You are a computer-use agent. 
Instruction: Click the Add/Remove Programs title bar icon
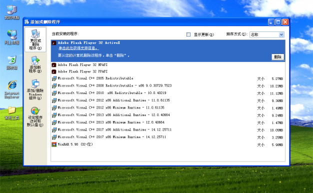tap(26, 22)
